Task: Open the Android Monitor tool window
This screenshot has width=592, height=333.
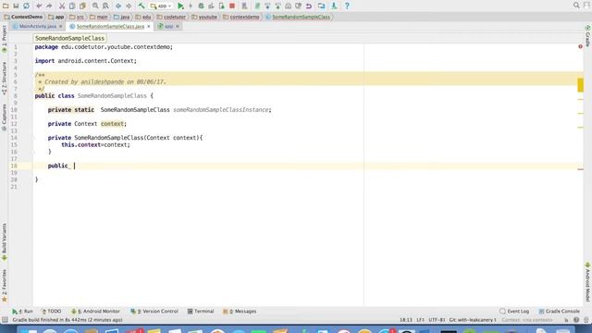Action: point(95,311)
